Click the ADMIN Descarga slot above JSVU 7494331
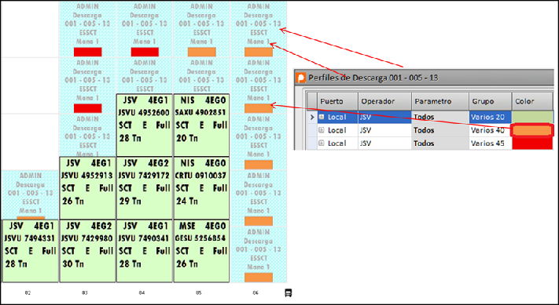Screen dimensions: 559x305 (31, 195)
